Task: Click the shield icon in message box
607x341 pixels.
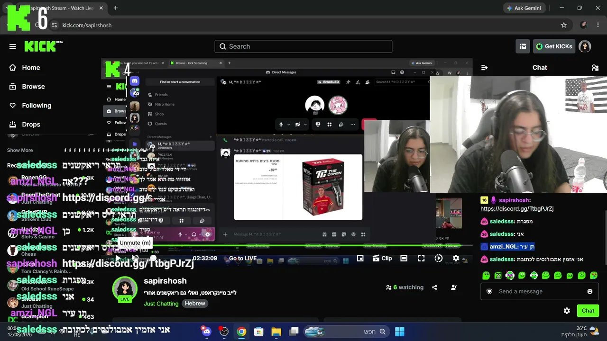Action: click(x=489, y=291)
